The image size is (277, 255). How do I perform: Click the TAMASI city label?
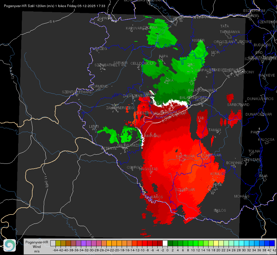(x=215, y=130)
